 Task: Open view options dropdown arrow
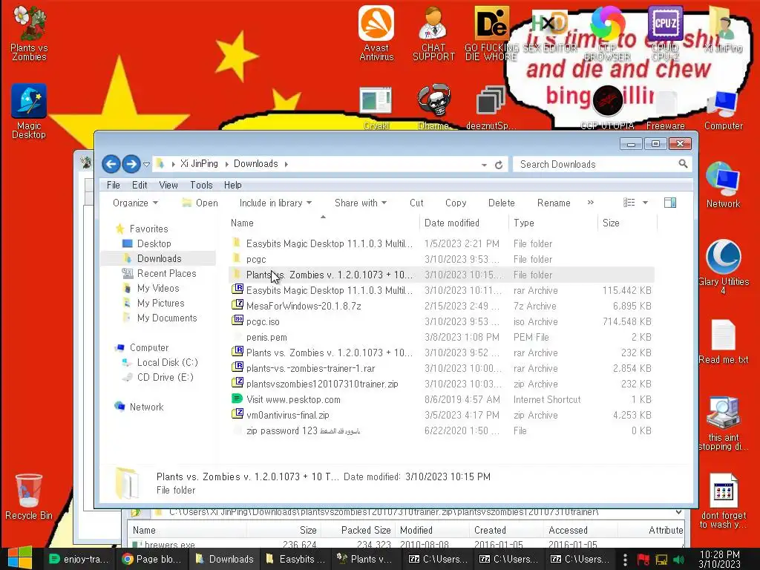click(x=645, y=203)
